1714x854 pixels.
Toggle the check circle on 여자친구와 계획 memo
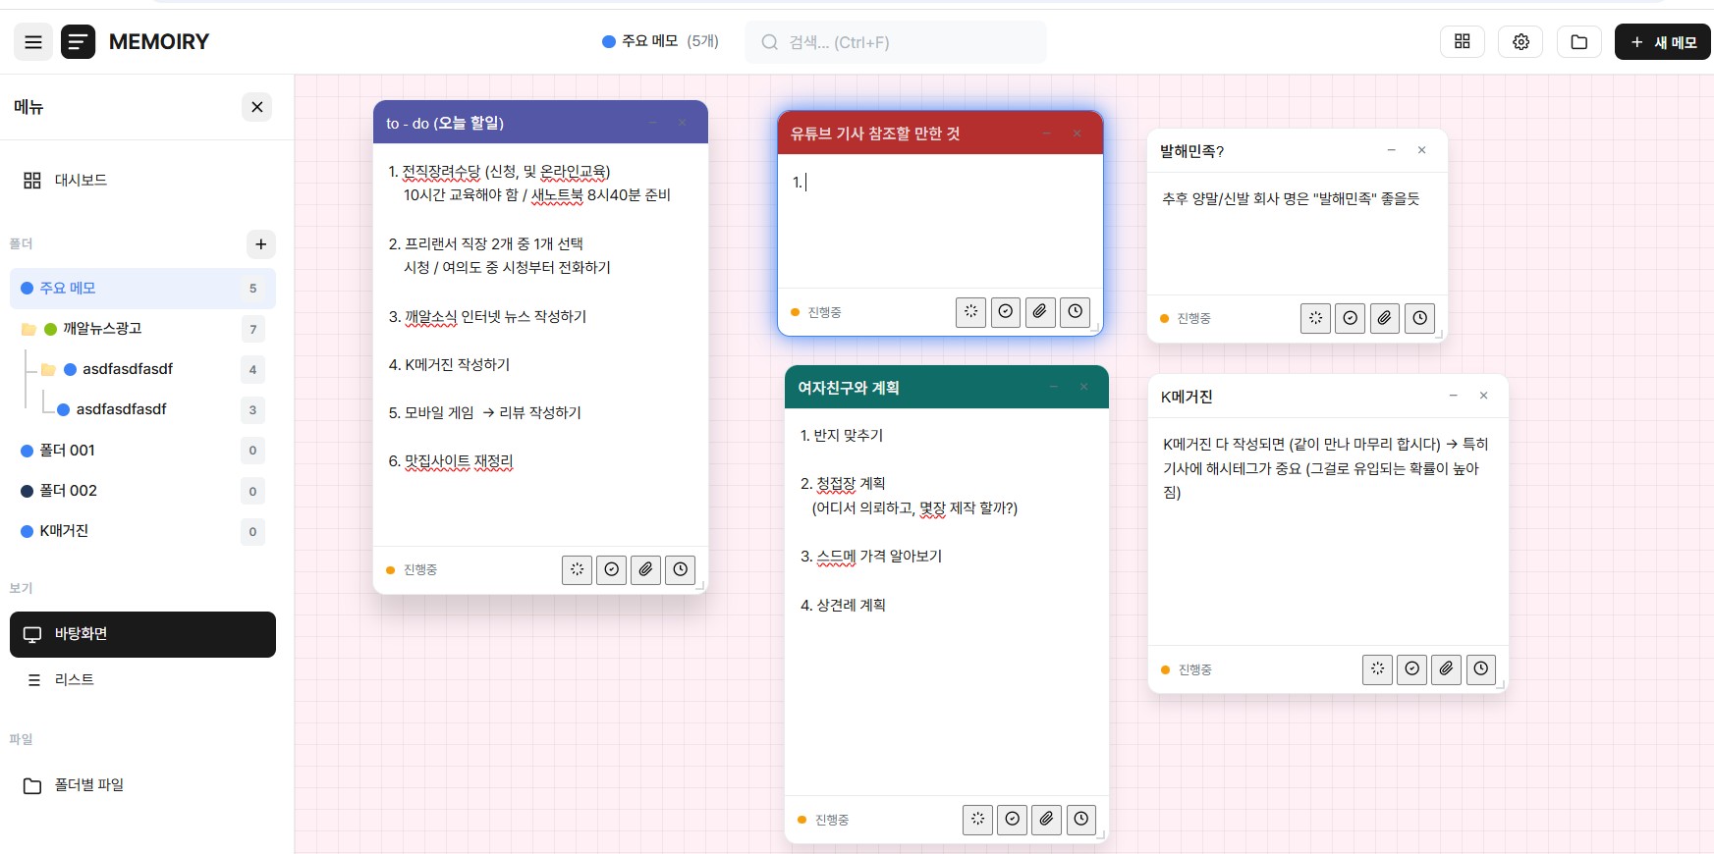pyautogui.click(x=1012, y=820)
